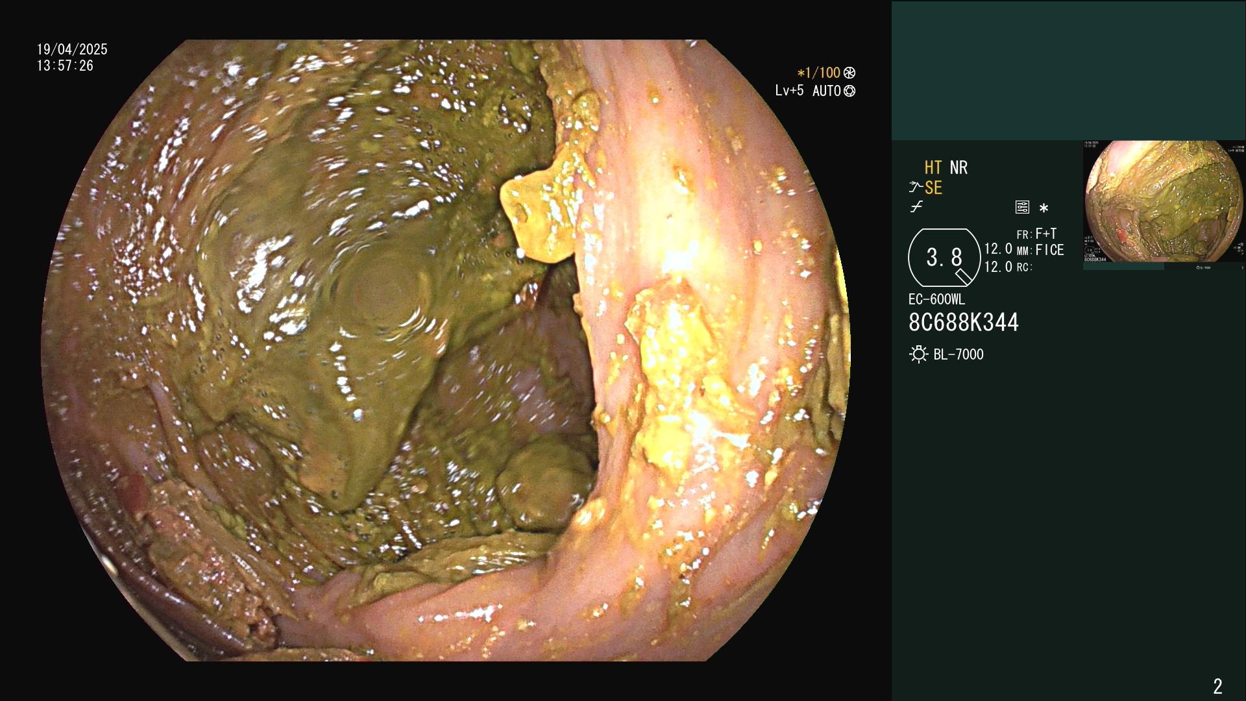
Task: Click the HT indicator
Action: 933,167
